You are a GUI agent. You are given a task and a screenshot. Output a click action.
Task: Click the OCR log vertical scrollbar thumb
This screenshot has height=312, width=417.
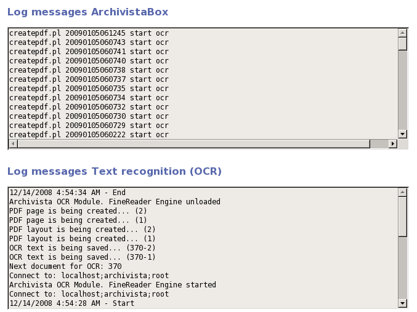(402, 217)
